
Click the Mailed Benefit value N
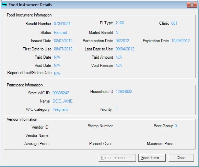(117, 33)
